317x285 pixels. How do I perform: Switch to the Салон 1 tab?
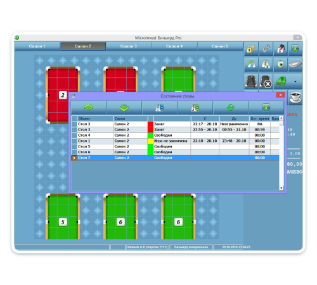click(37, 46)
